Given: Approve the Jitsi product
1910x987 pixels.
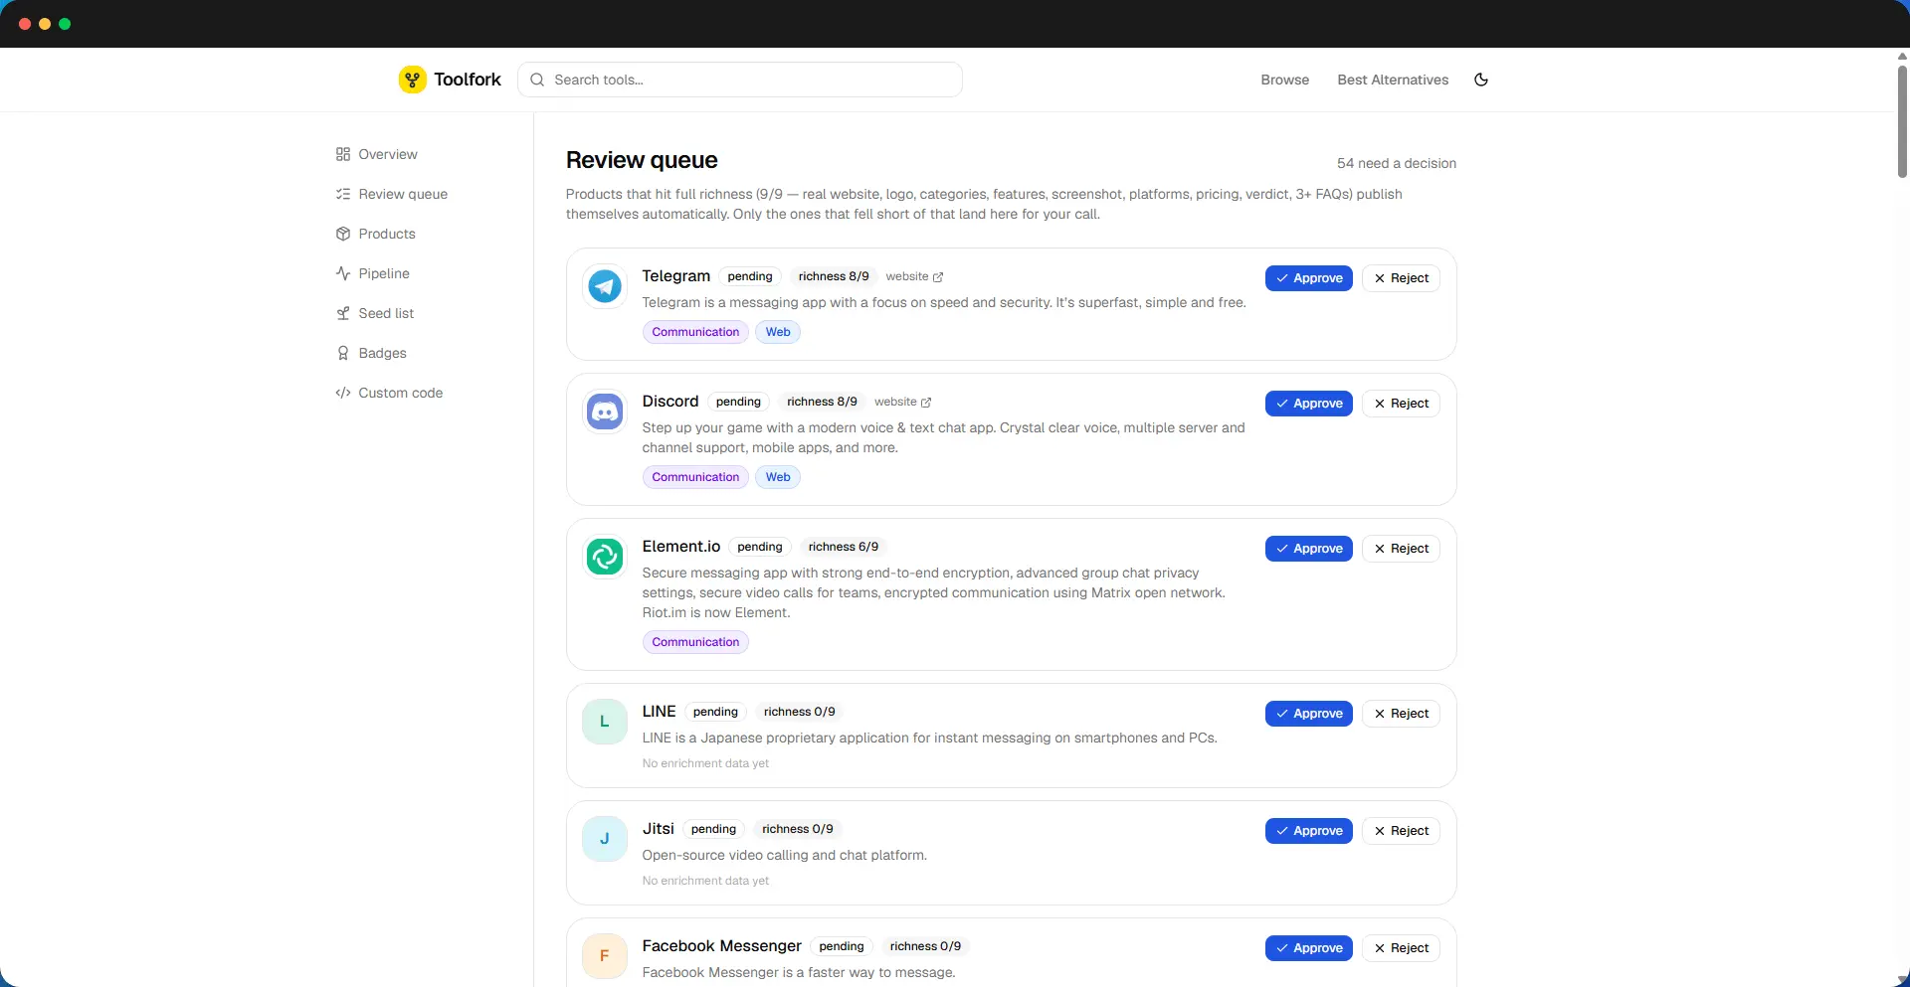Looking at the screenshot, I should (1309, 831).
